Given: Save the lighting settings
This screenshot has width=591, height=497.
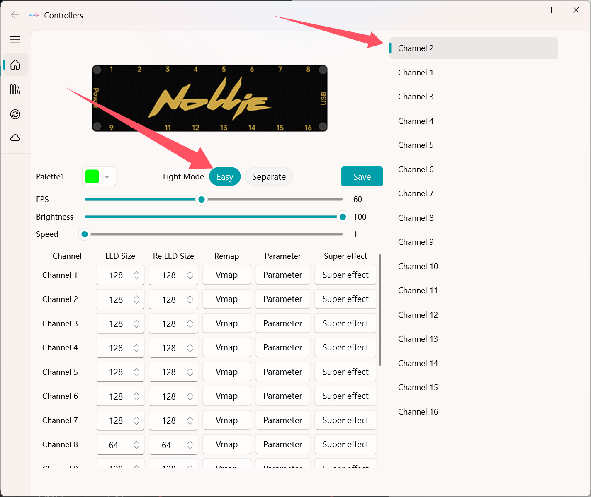Looking at the screenshot, I should coord(362,177).
